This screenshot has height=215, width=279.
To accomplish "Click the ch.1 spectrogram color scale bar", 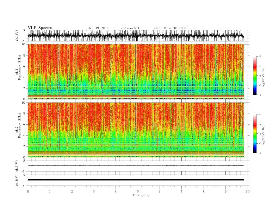I will click(255, 76).
